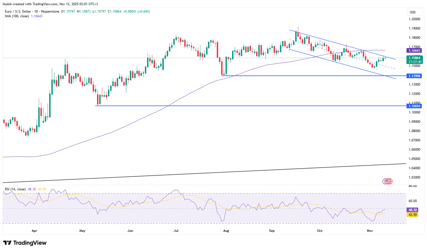Click the SMA (100, close) indicator legend
The width and height of the screenshot is (427, 251).
coord(17,16)
